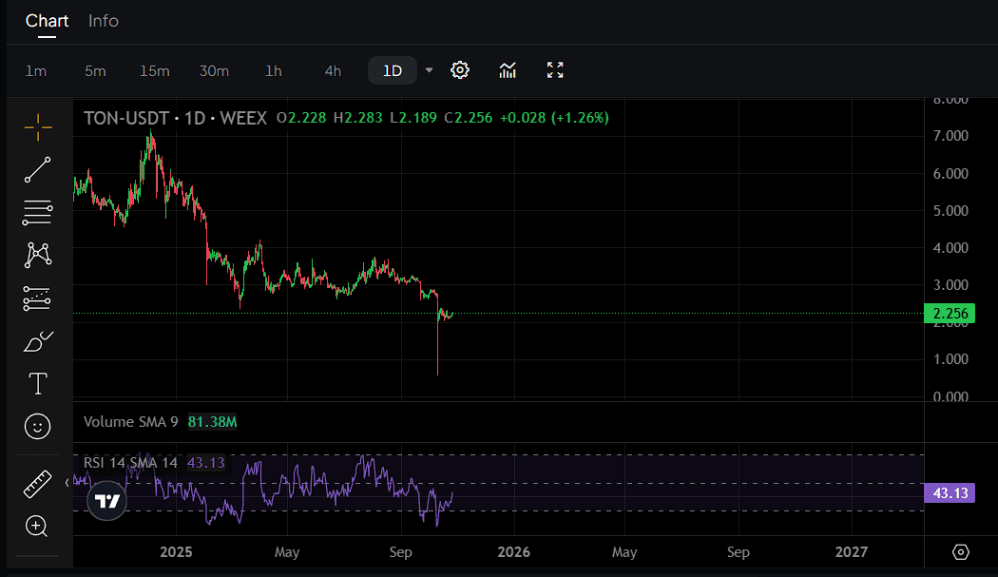
Task: Select the trend line drawing tool
Action: point(37,170)
